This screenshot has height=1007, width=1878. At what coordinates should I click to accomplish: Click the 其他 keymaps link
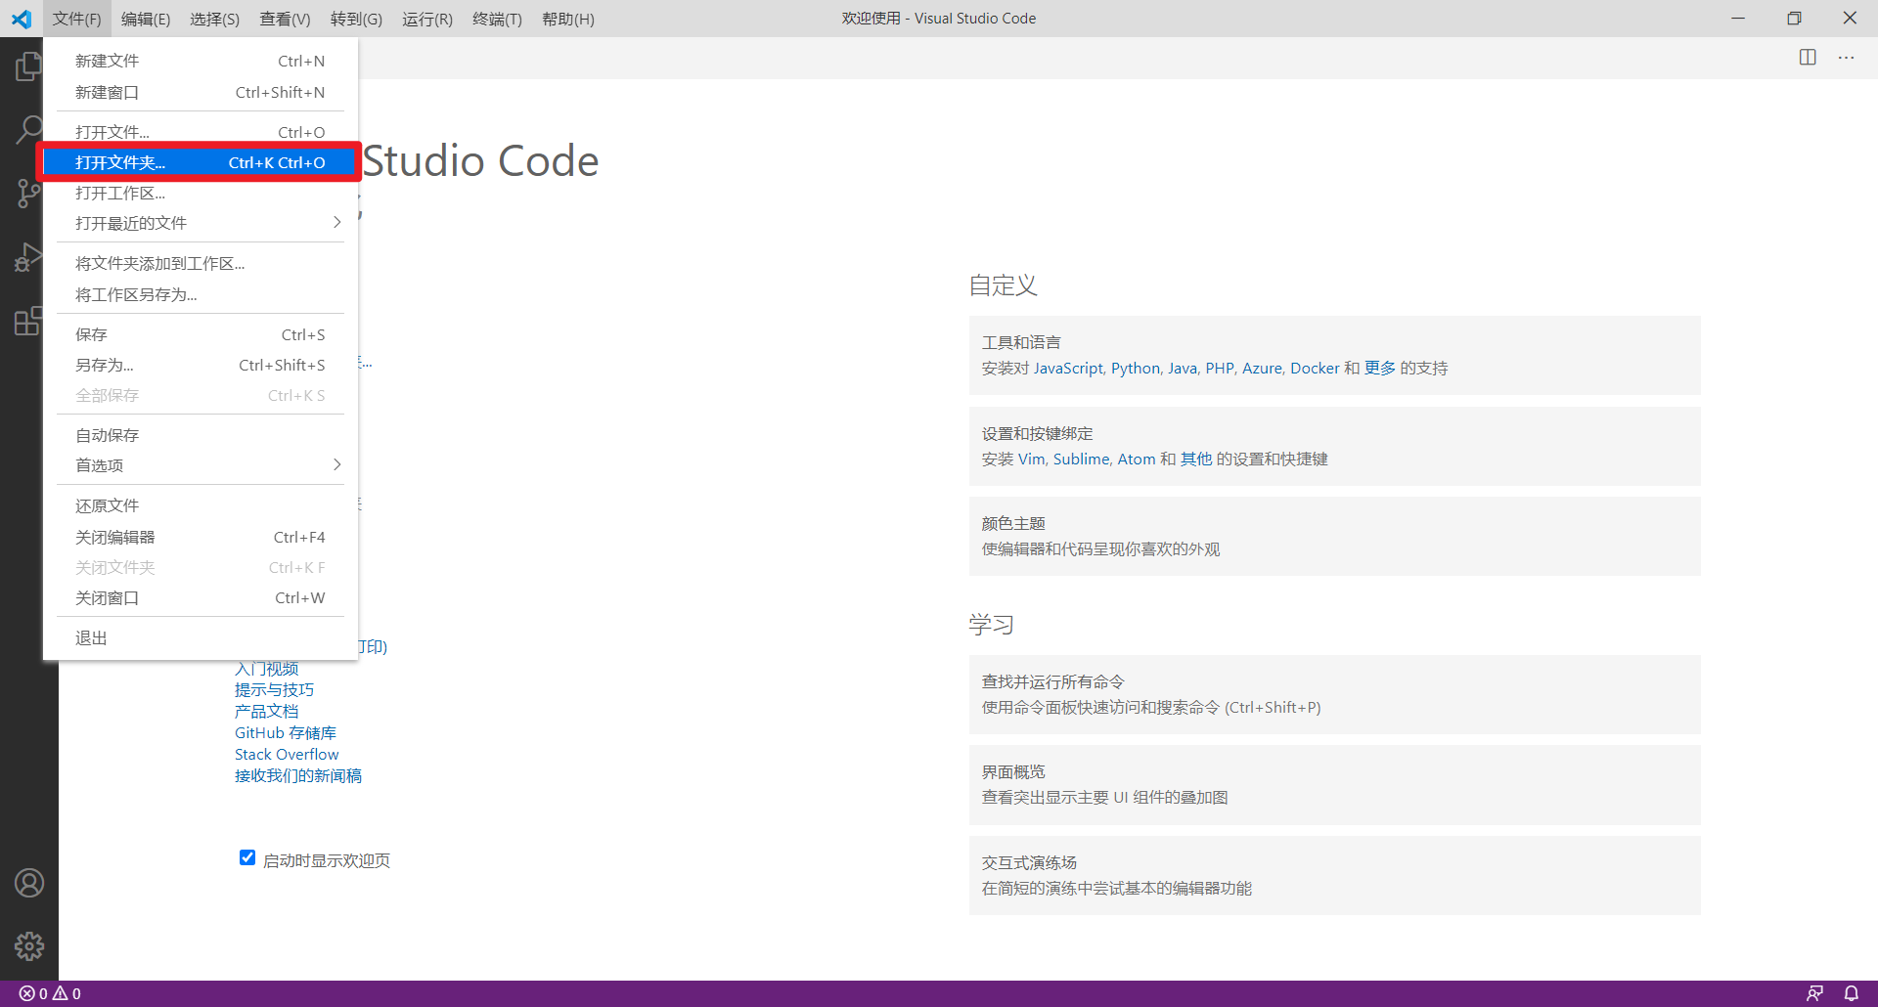(1196, 460)
